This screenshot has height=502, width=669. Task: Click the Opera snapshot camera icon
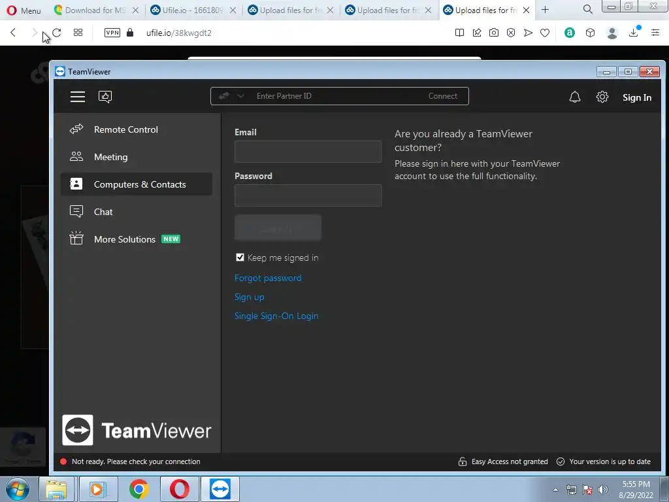pos(494,33)
